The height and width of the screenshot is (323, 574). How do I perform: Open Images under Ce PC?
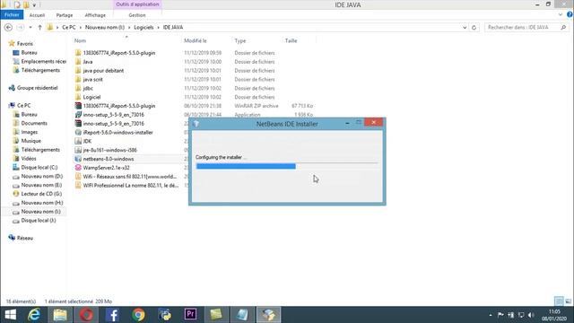pos(30,132)
